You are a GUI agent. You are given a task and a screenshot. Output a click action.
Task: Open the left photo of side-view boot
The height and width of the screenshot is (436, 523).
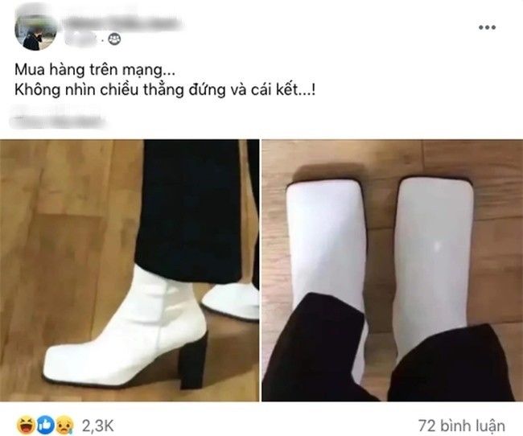pyautogui.click(x=130, y=270)
